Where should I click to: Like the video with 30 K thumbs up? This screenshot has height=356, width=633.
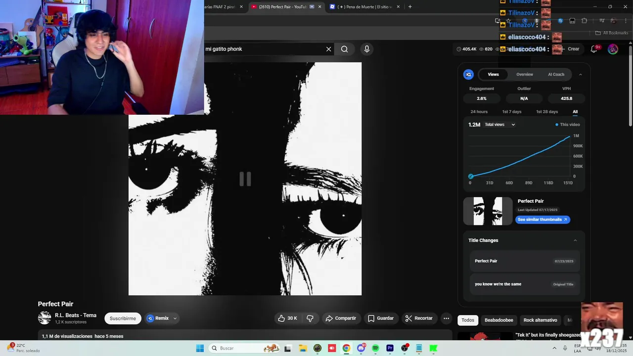point(287,318)
